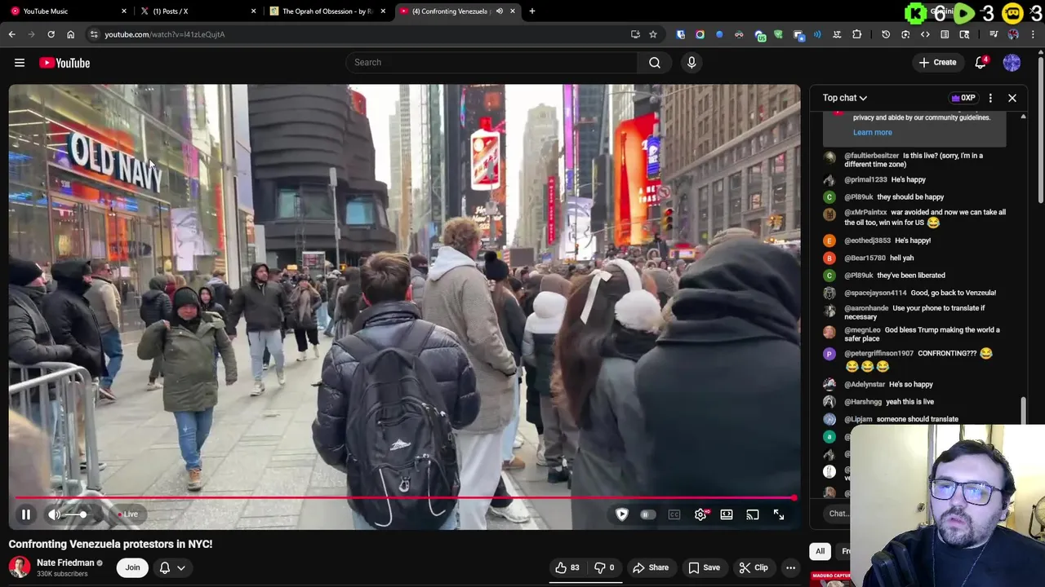The height and width of the screenshot is (587, 1045).
Task: Toggle the autoplay switch
Action: click(647, 514)
